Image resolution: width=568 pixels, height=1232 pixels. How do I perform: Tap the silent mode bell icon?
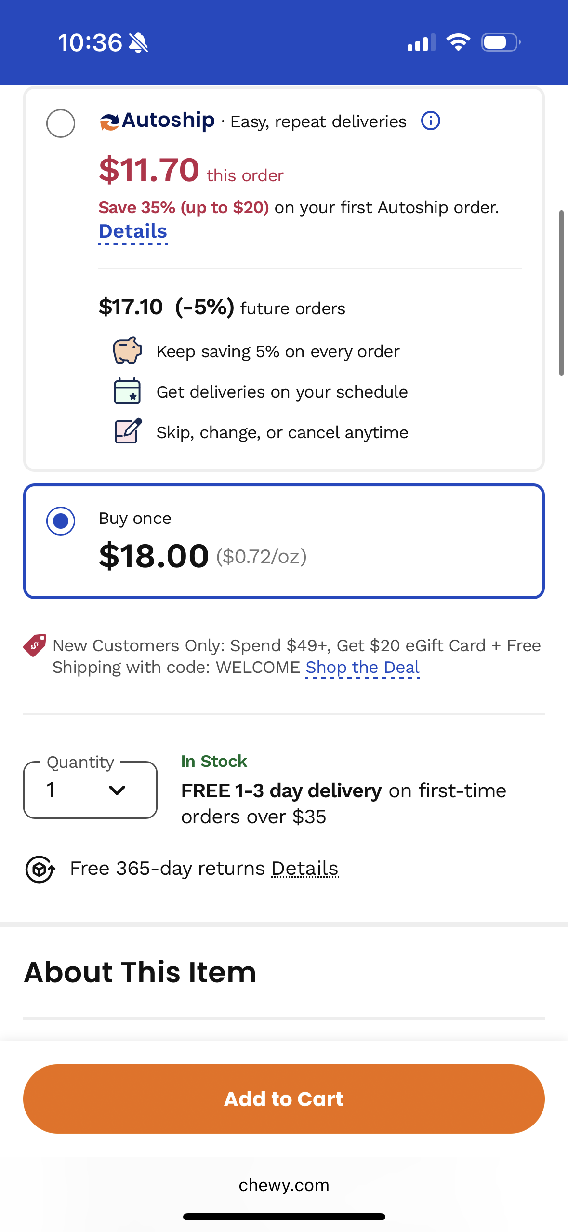139,43
